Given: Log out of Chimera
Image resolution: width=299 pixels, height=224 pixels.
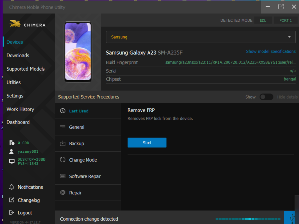Looking at the screenshot, I should 25,213.
